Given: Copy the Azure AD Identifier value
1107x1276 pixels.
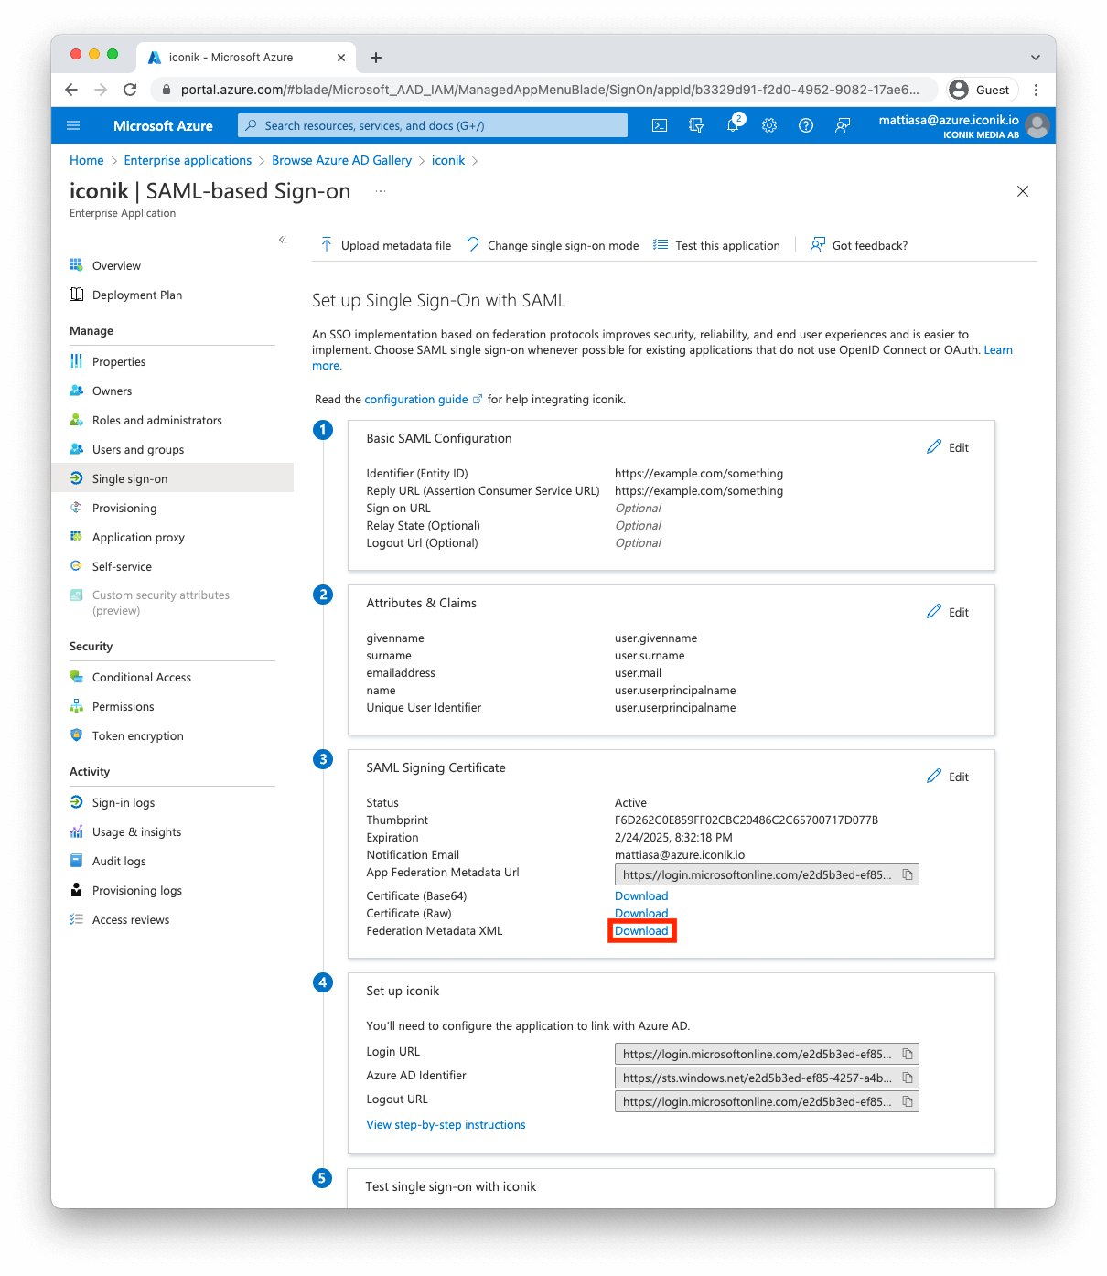Looking at the screenshot, I should (x=908, y=1078).
